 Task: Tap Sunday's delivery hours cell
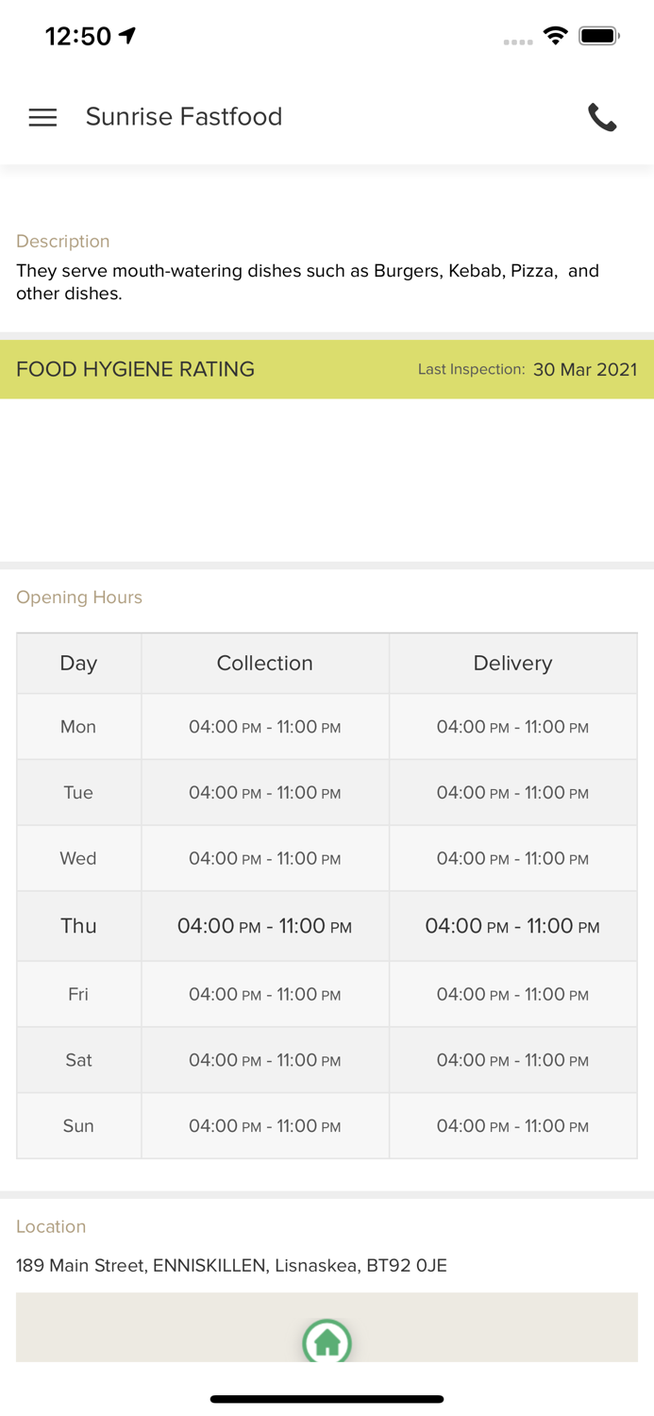[512, 1126]
